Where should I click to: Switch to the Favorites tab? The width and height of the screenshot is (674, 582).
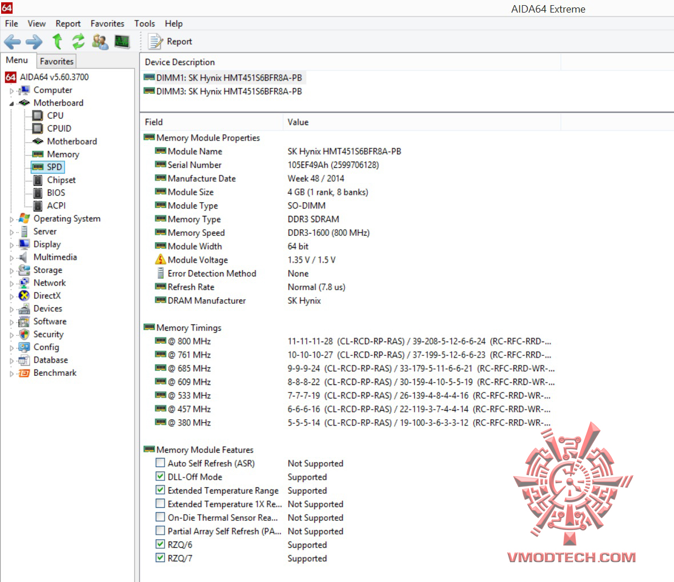tap(57, 62)
